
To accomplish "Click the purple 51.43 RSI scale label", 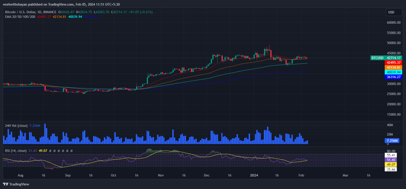I will coord(391,159).
